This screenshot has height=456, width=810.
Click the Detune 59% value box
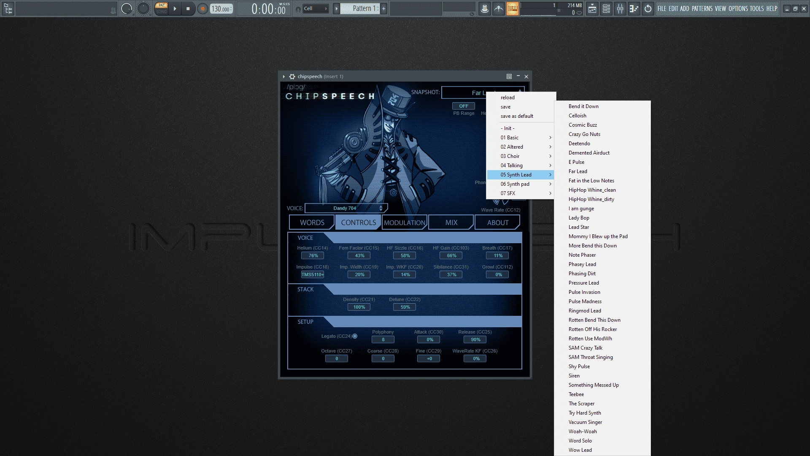coord(405,307)
